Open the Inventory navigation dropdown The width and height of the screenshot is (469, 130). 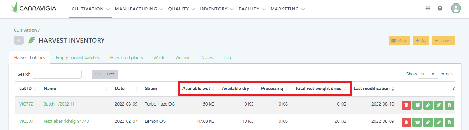coord(217,9)
